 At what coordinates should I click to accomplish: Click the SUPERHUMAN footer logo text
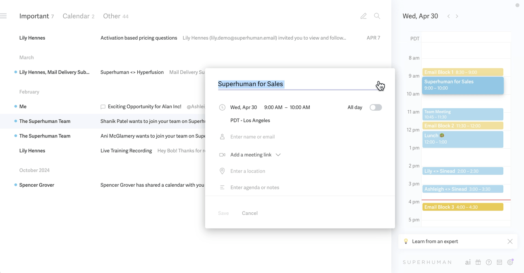(428, 262)
